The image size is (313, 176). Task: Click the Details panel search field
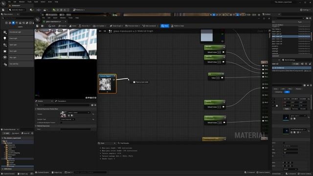click(64, 105)
